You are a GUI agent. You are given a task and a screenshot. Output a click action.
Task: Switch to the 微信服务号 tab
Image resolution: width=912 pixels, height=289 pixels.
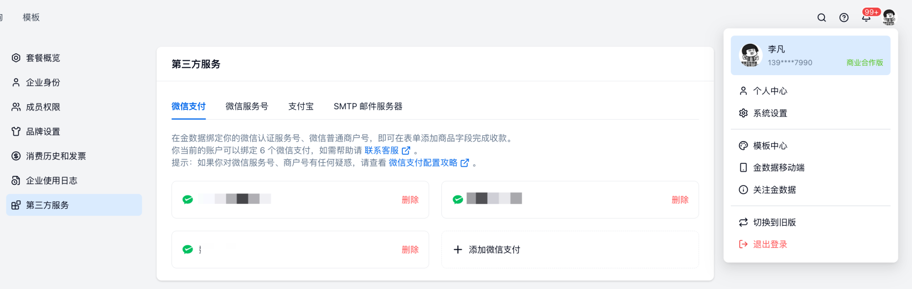click(247, 106)
